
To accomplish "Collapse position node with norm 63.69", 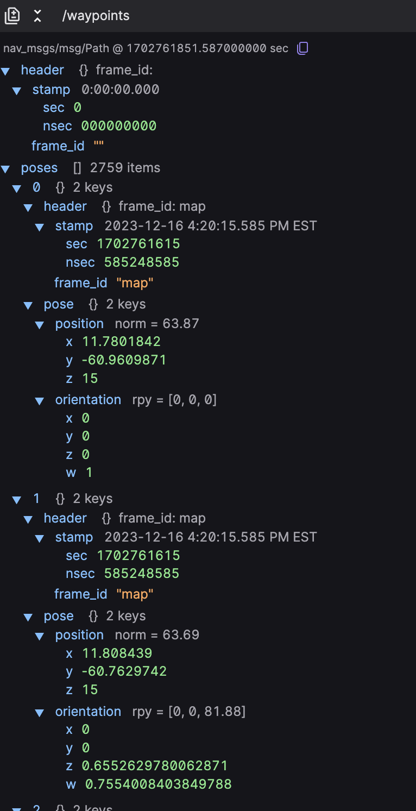I will 39,636.
